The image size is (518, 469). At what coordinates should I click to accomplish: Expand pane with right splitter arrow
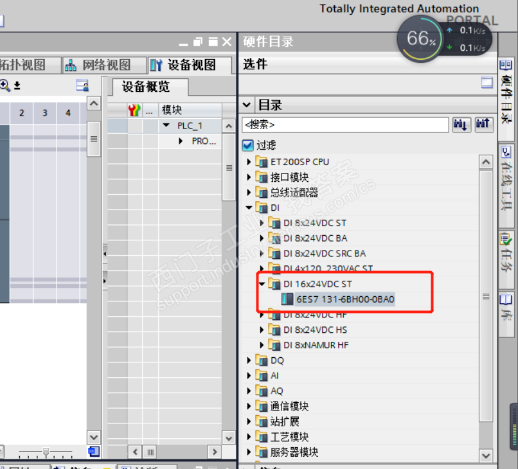click(x=105, y=281)
